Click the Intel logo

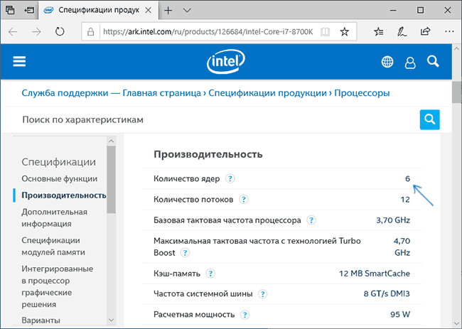(226, 62)
